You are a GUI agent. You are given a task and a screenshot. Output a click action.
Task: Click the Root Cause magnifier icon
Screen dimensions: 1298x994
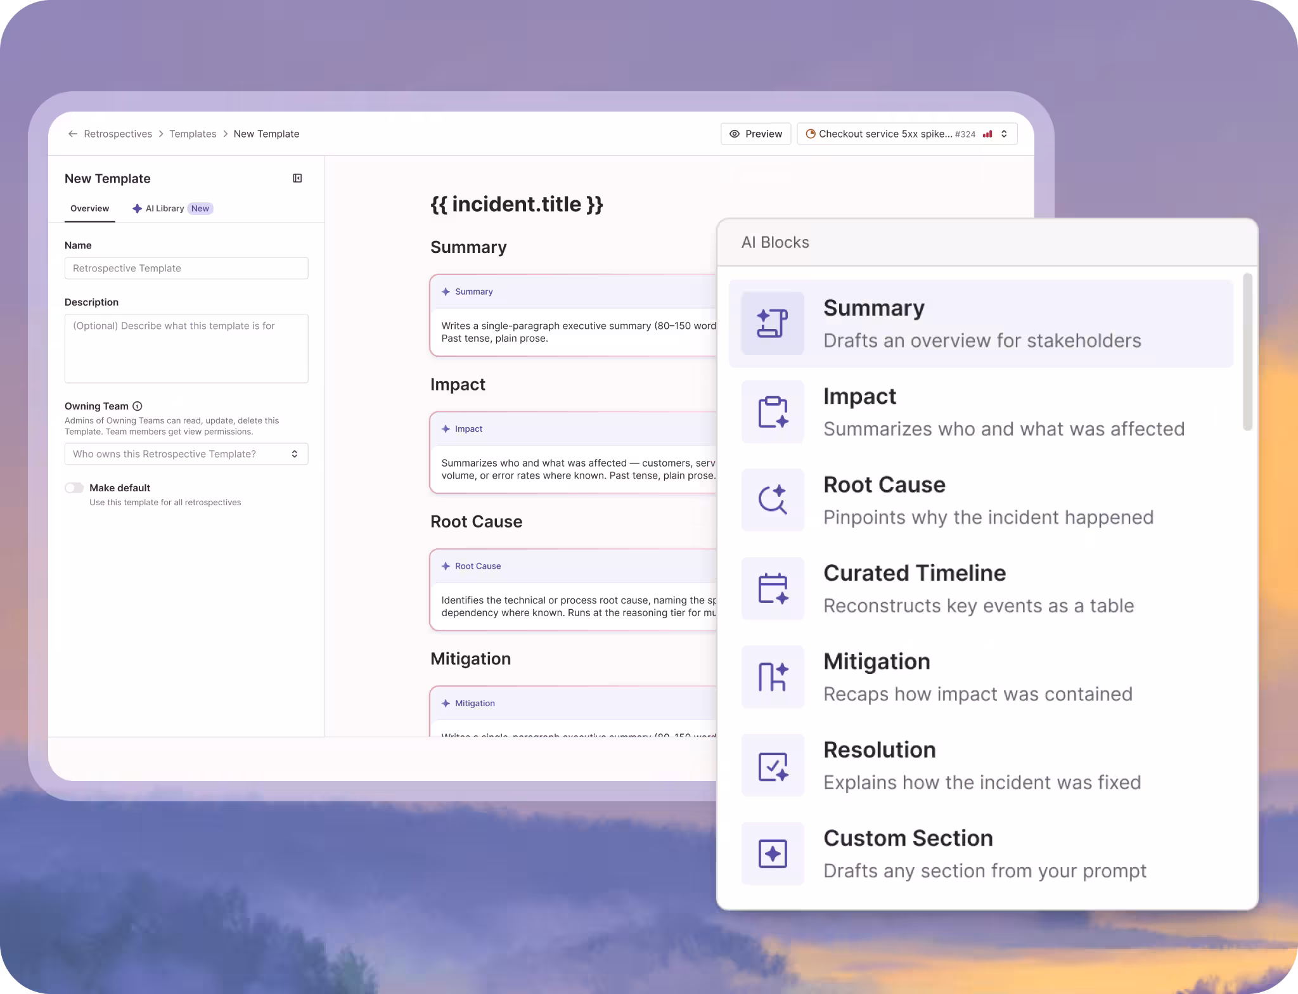coord(773,500)
